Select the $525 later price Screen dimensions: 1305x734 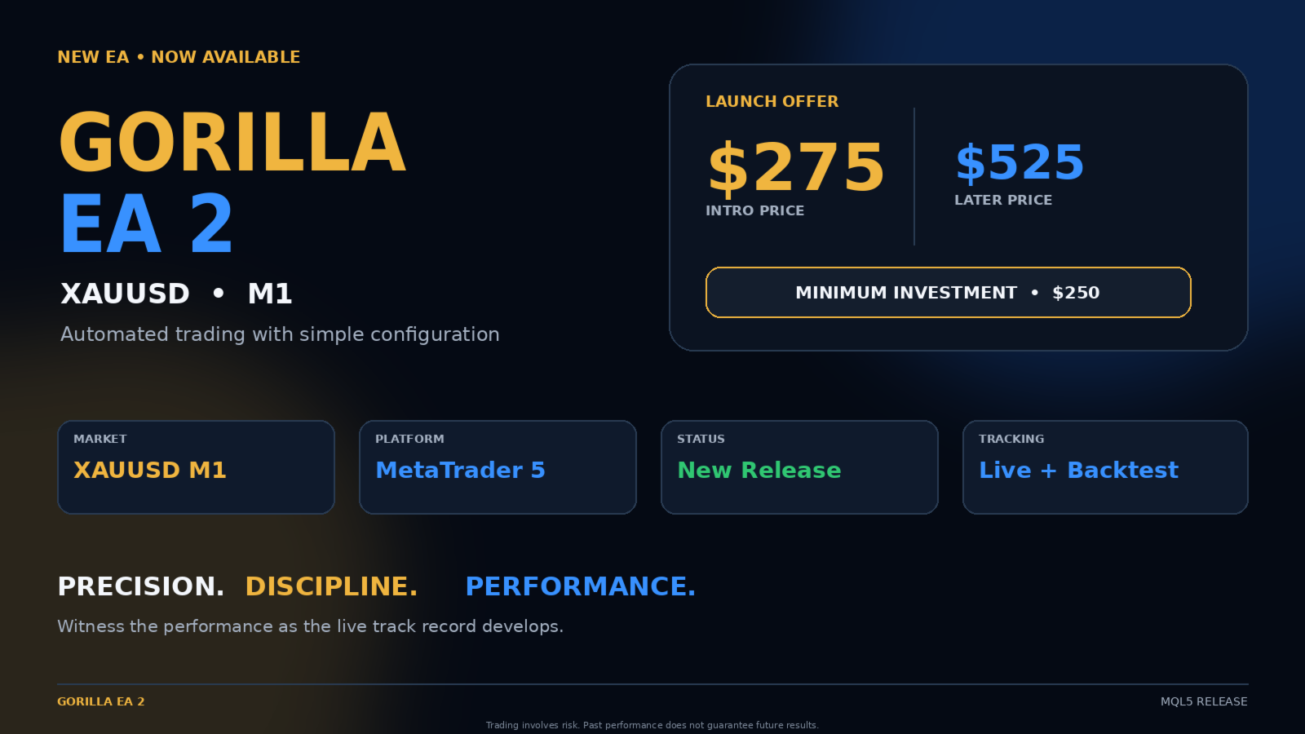point(1020,162)
